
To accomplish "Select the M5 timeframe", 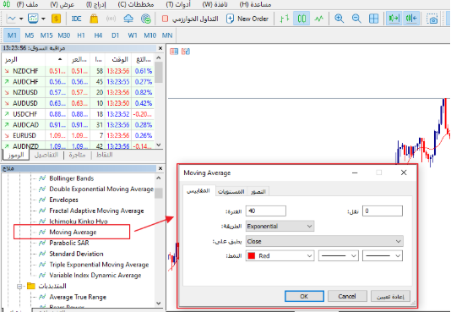I will pyautogui.click(x=29, y=36).
